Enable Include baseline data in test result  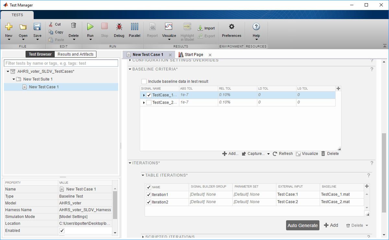tap(144, 82)
